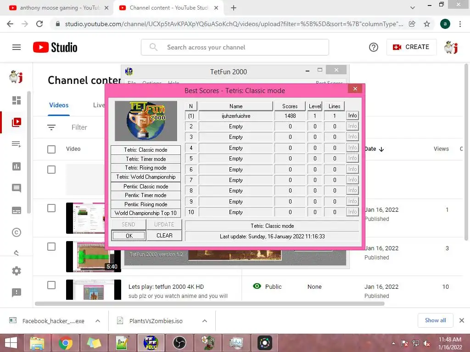Open the tab search chevron in Chrome
Viewport: 470px width, 352px height.
click(413, 8)
